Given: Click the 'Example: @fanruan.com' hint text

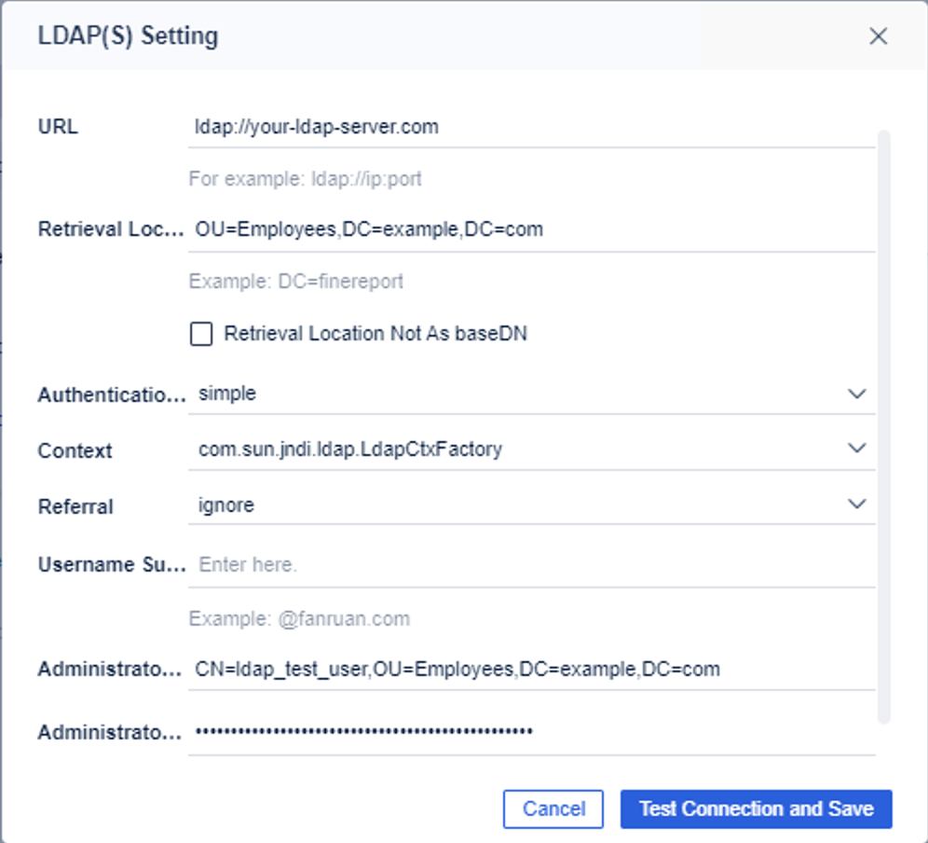Looking at the screenshot, I should click(299, 619).
